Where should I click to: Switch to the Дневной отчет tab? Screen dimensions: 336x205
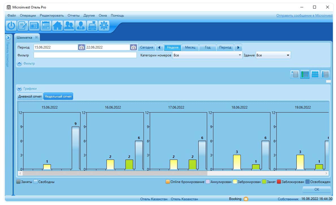[30, 96]
